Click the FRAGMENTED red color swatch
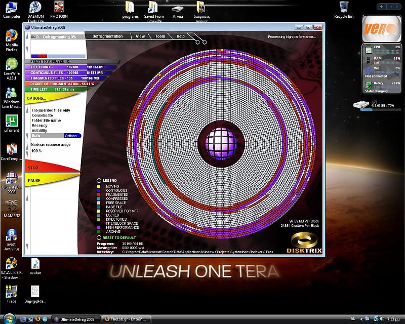Screen dimensions: 405x324 pyautogui.click(x=98, y=194)
